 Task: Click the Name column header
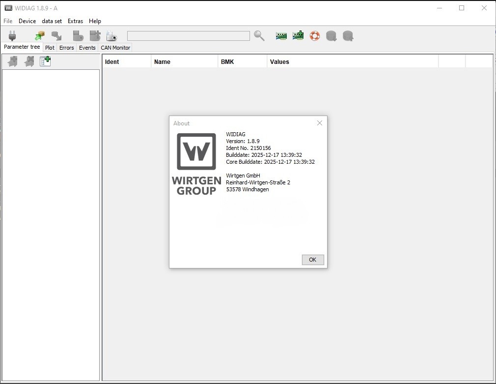(185, 62)
